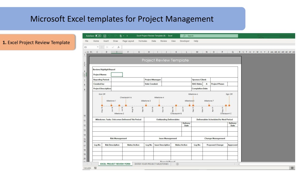305x172 pixels.
Task: Select column E header
Action: coord(117,52)
